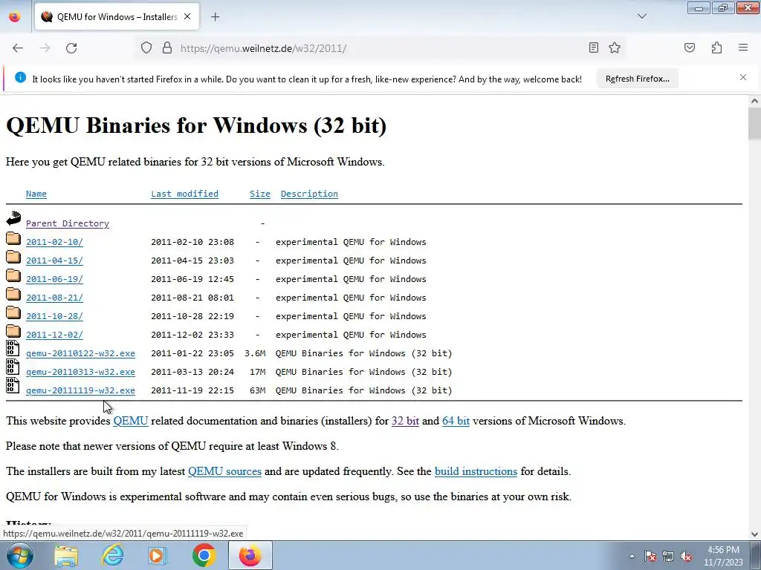Launch Internet Explorer from taskbar
Image resolution: width=761 pixels, height=570 pixels.
112,556
